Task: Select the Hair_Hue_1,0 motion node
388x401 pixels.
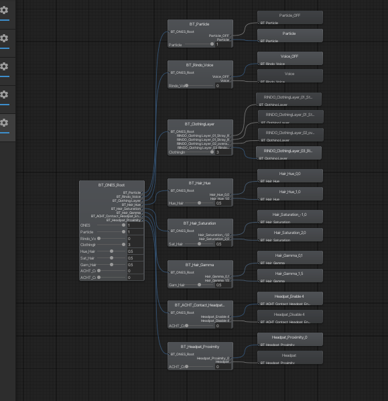Action: [x=290, y=194]
